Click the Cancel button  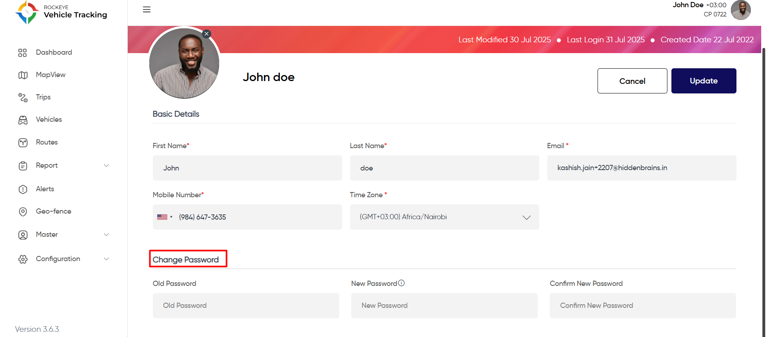click(632, 81)
